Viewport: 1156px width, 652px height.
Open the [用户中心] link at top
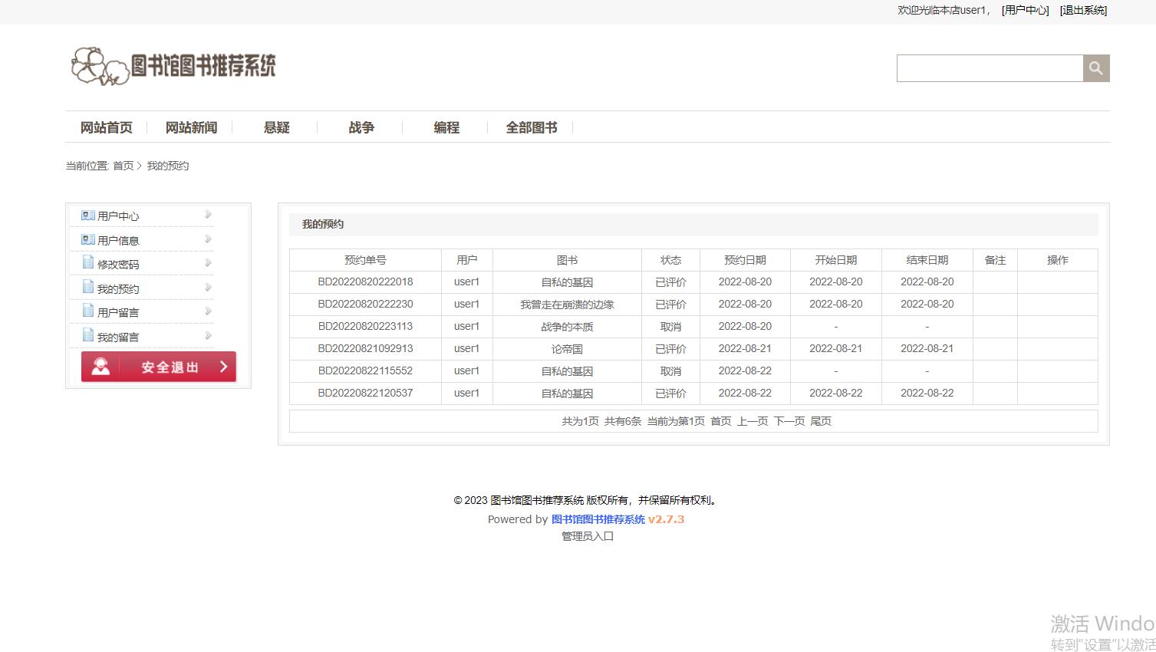coord(1026,10)
